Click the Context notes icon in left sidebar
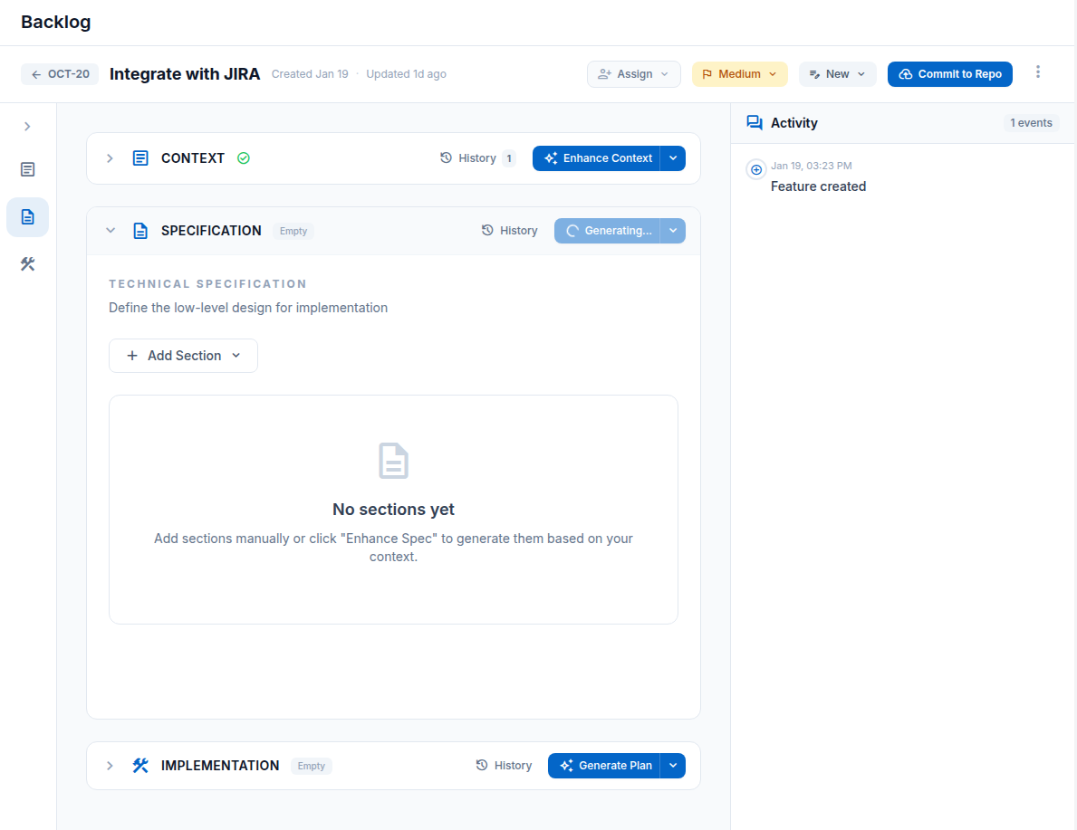Screen dimensions: 1077x830 (x=27, y=169)
